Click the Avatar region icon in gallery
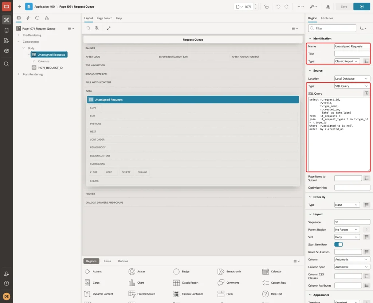This screenshot has height=303, width=373. [132, 271]
